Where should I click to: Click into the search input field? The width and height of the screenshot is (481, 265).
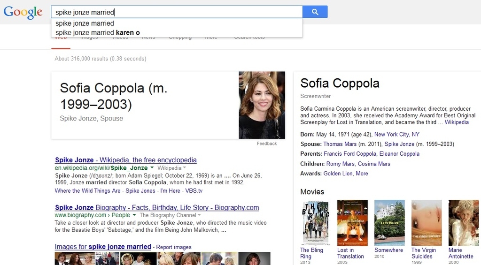177,12
